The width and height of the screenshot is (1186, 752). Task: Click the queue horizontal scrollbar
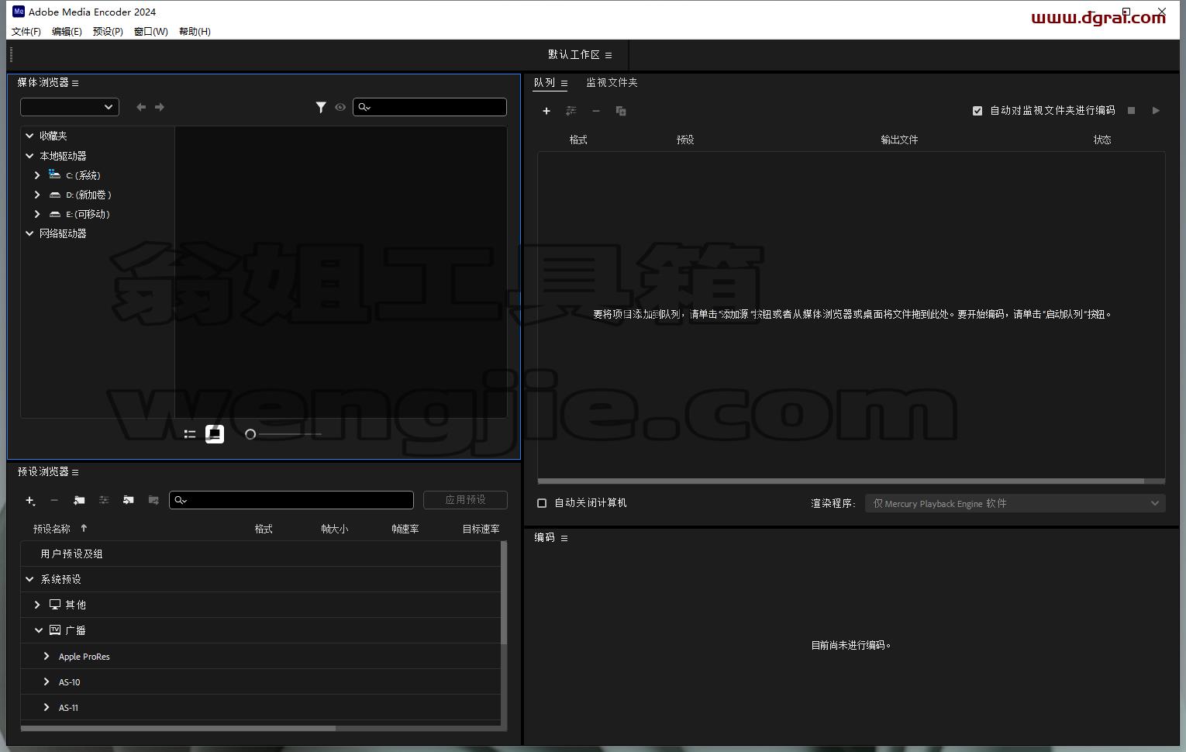(841, 481)
